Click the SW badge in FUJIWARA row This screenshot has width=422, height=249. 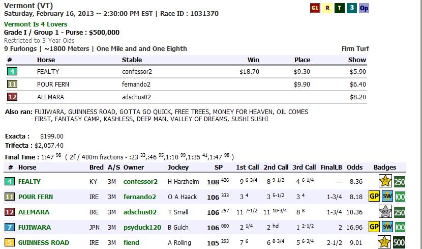click(387, 227)
